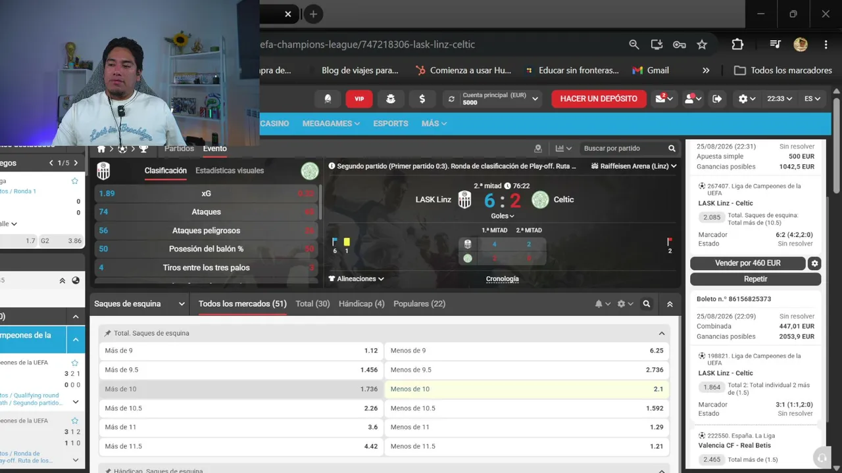Open the Cronología link
The width and height of the screenshot is (842, 473).
[x=503, y=279]
